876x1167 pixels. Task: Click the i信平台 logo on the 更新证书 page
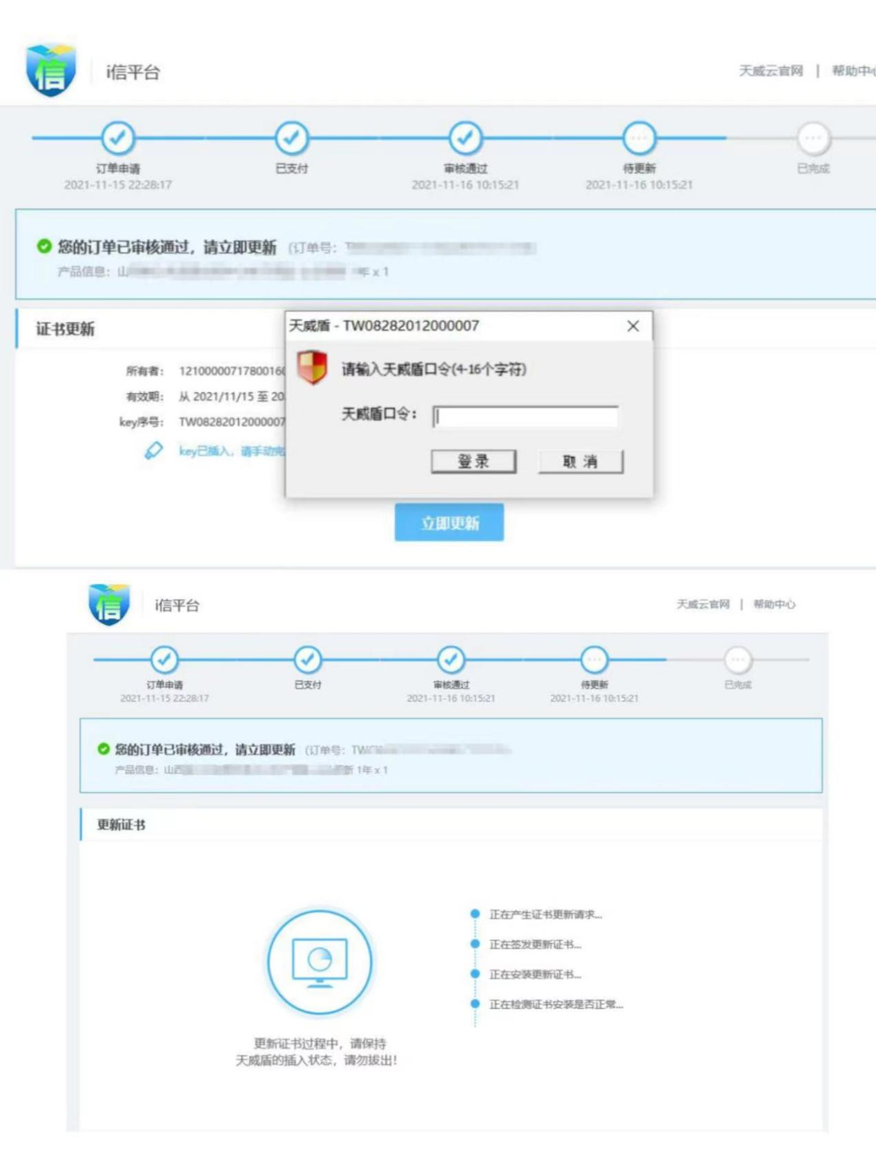tap(109, 605)
